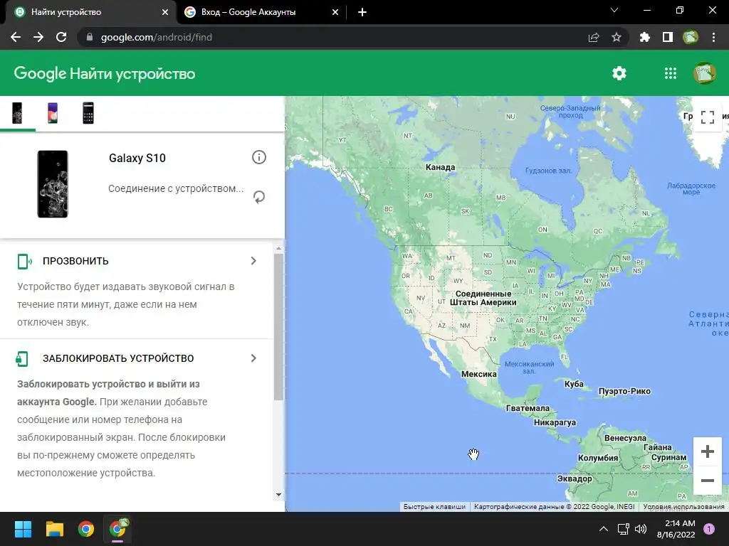This screenshot has width=729, height=546.
Task: View site security lock info
Action: [90, 37]
